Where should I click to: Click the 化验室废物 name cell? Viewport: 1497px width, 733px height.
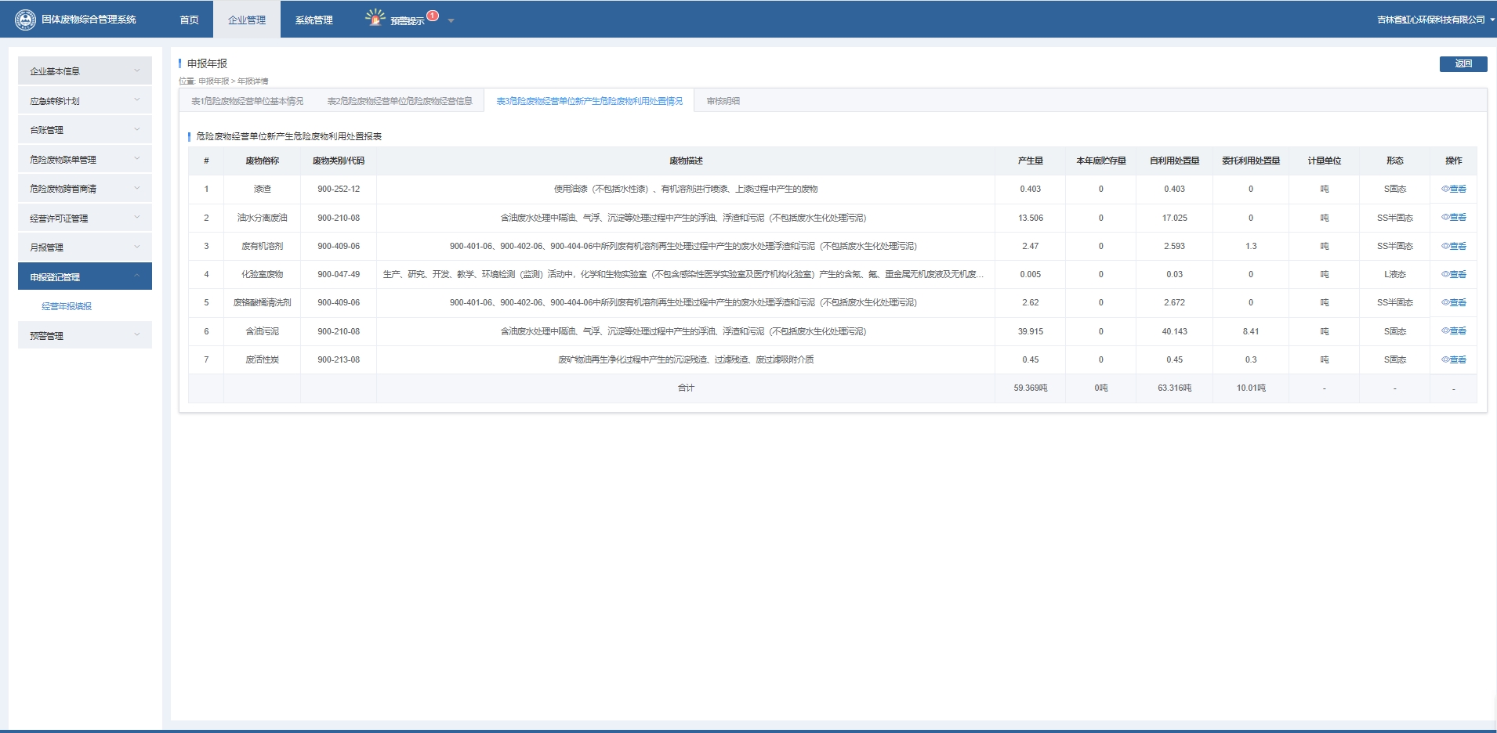click(262, 274)
